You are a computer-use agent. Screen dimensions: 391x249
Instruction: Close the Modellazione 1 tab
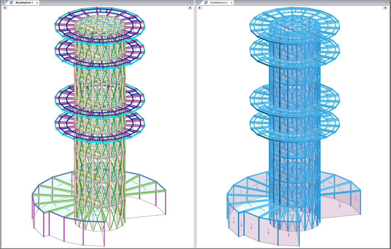(x=37, y=2)
